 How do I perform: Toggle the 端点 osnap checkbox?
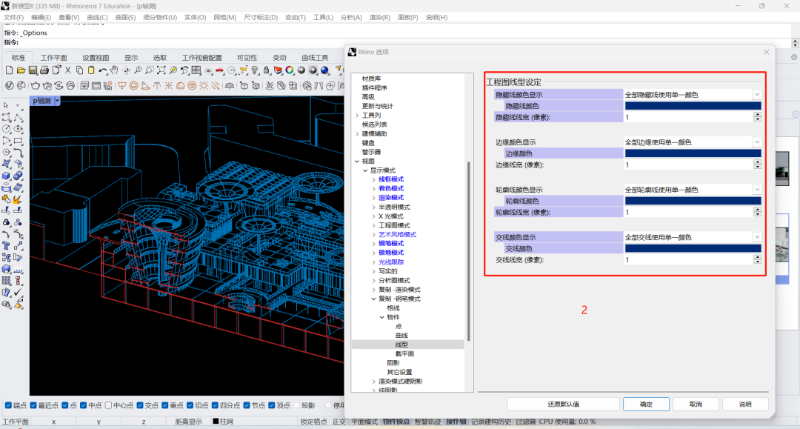pyautogui.click(x=8, y=405)
